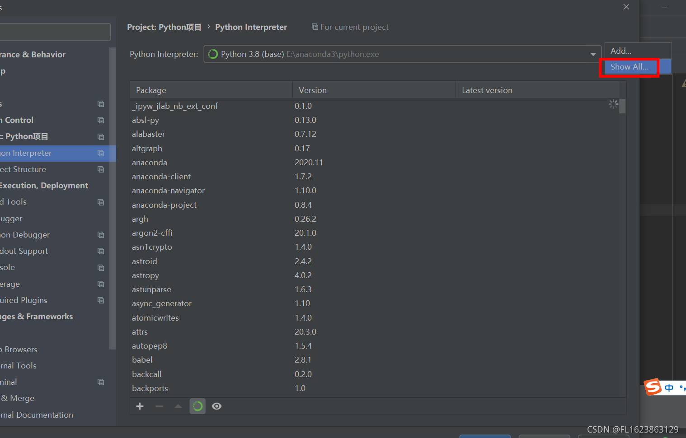
Task: Select the anaconda-project package row
Action: tap(375, 205)
